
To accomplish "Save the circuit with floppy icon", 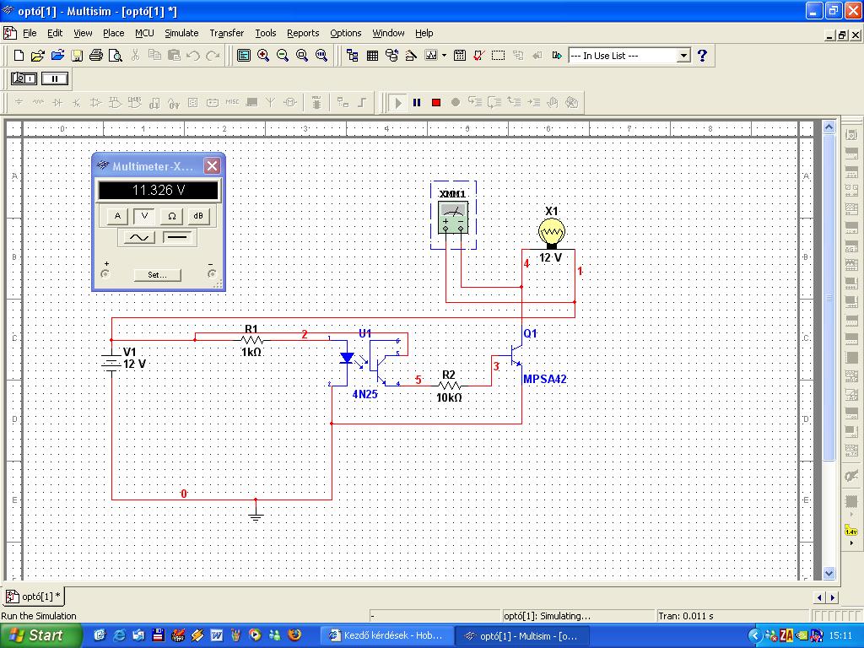I will point(77,56).
